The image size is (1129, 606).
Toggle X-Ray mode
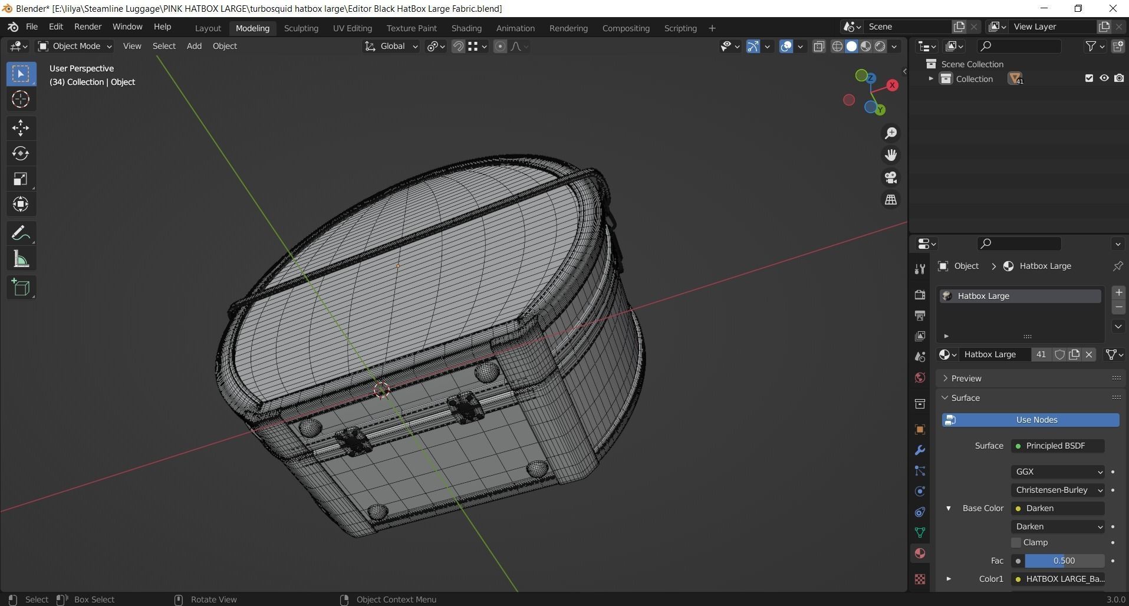819,46
